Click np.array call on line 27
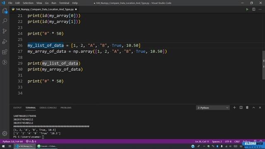Screen dimensions: 265x149 (83, 51)
